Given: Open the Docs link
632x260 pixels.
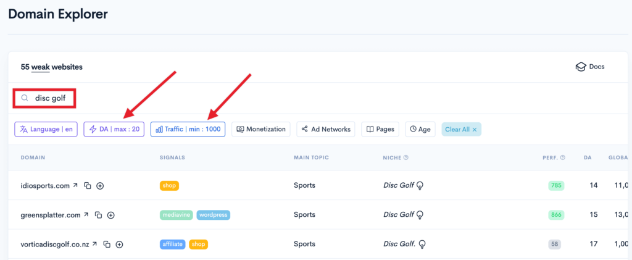Looking at the screenshot, I should pos(590,67).
